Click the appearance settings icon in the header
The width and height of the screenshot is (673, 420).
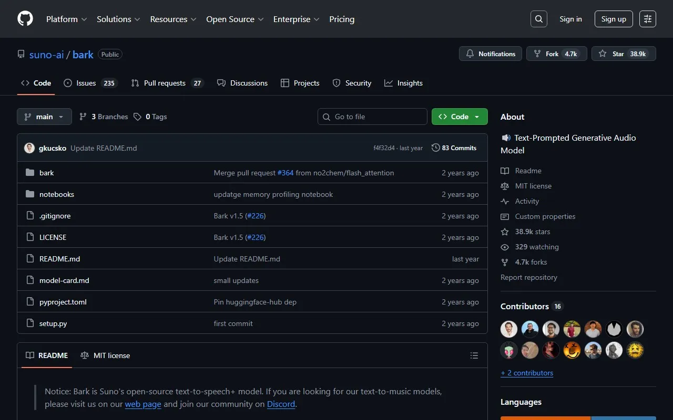coord(648,19)
